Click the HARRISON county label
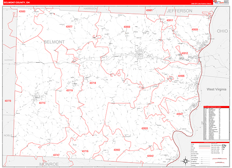The width and height of the screenshot is (232, 168). point(90,9)
